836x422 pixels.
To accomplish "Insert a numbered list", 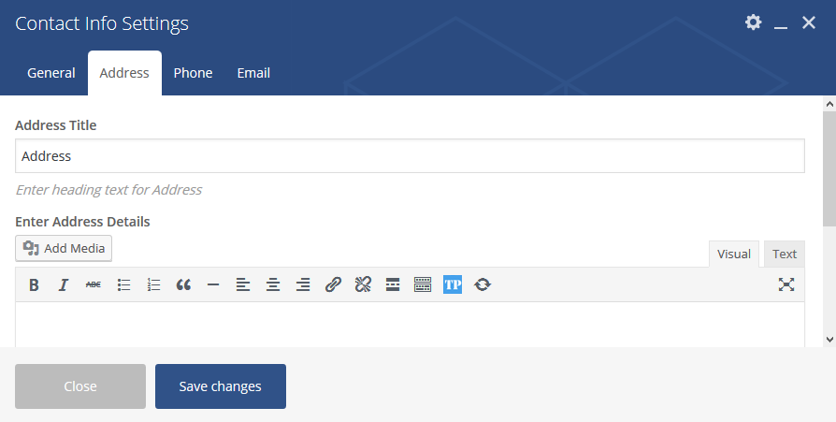I will click(153, 285).
